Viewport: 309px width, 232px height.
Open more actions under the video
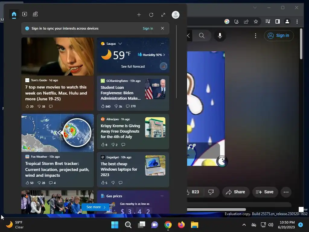286,192
